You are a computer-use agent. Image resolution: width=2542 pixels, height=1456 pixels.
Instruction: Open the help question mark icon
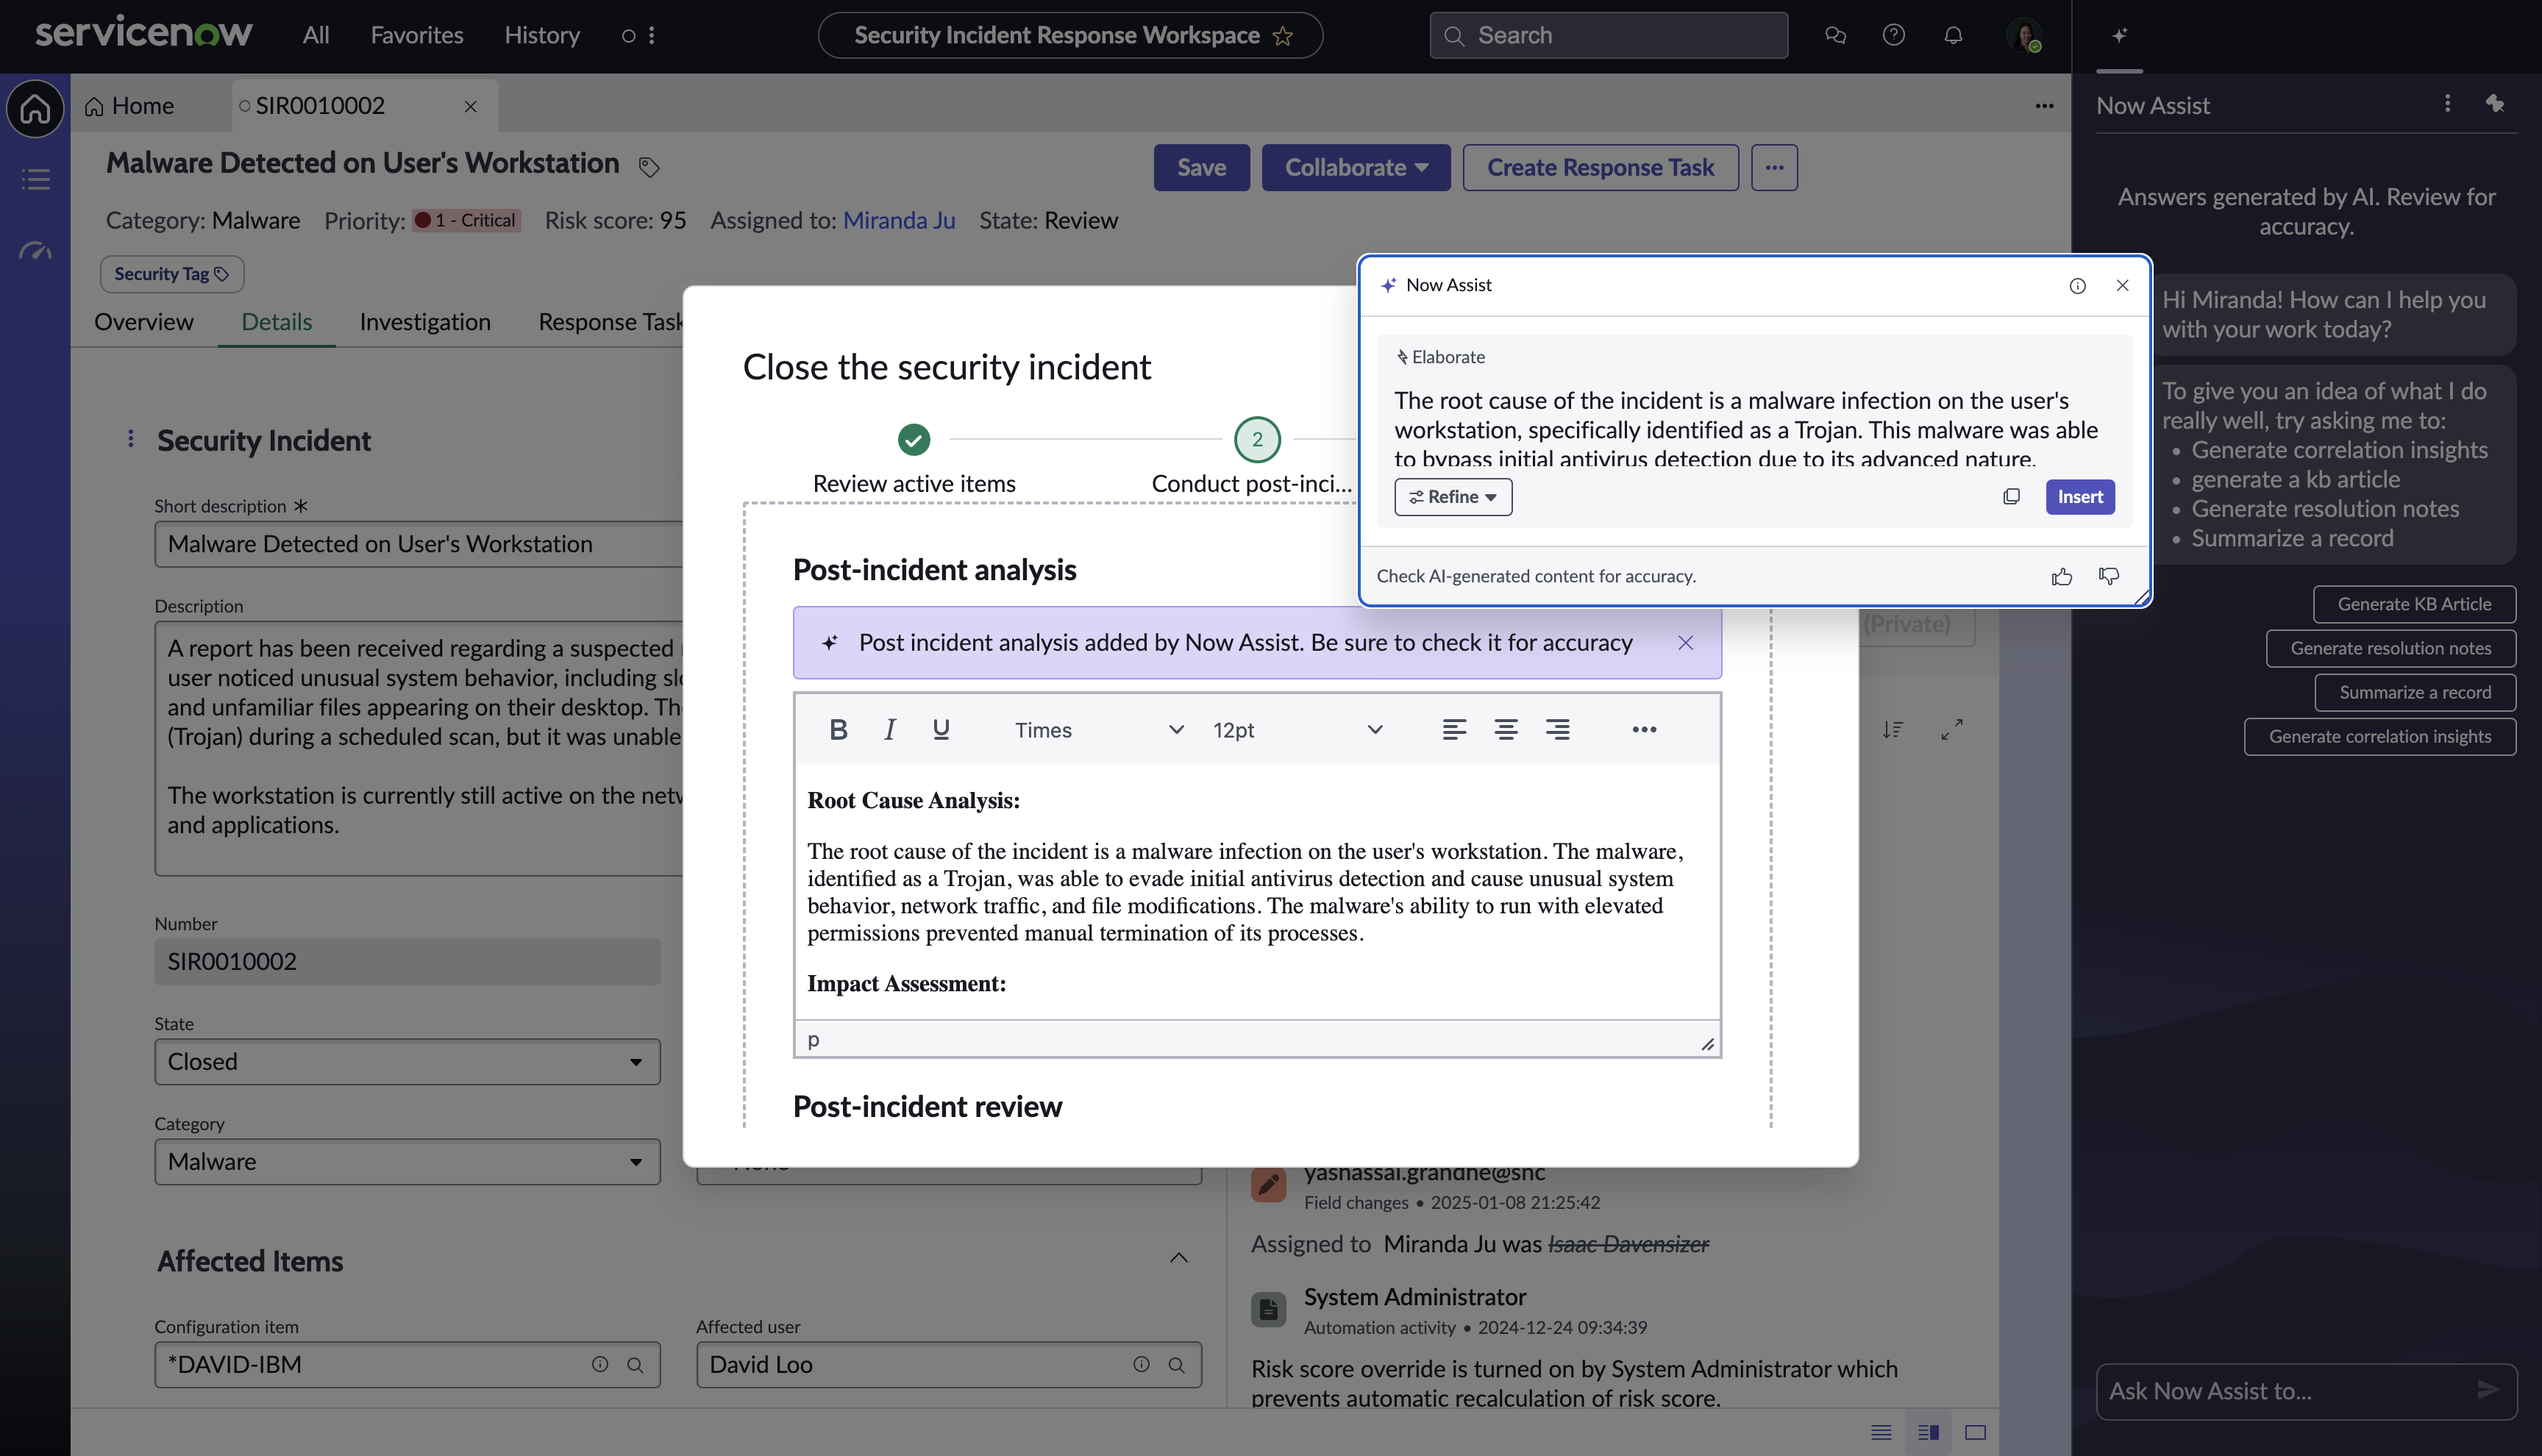point(1893,36)
